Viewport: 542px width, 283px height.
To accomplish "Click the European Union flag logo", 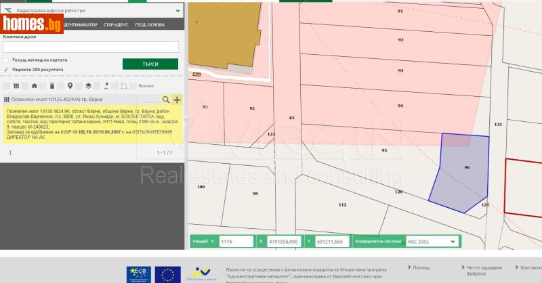I will pyautogui.click(x=167, y=275).
